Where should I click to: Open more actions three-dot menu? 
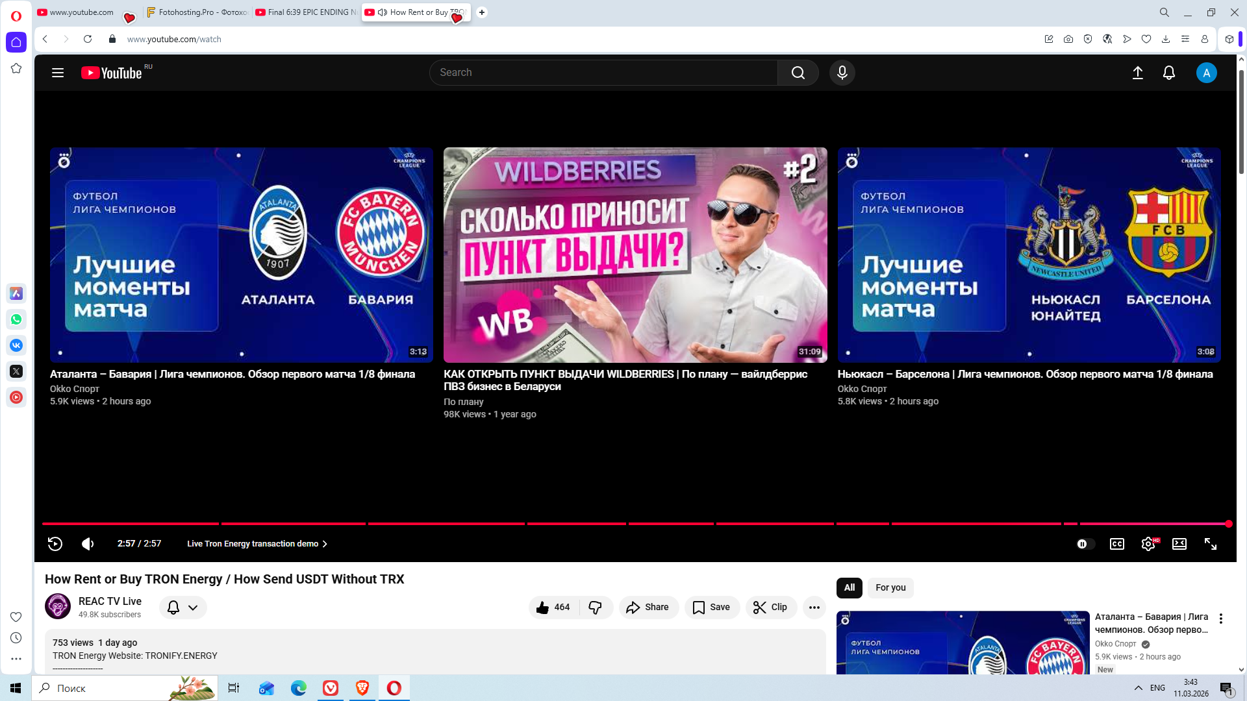coord(814,608)
